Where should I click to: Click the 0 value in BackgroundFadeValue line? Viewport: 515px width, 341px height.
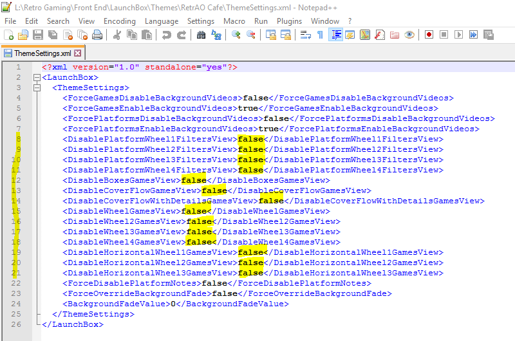tap(173, 304)
